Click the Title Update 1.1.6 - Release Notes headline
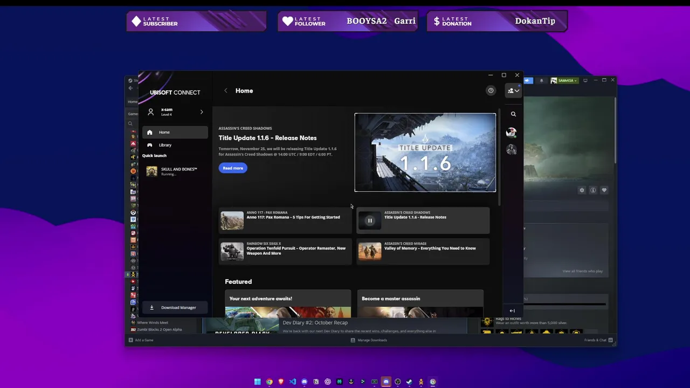Viewport: 690px width, 388px height. pos(267,138)
